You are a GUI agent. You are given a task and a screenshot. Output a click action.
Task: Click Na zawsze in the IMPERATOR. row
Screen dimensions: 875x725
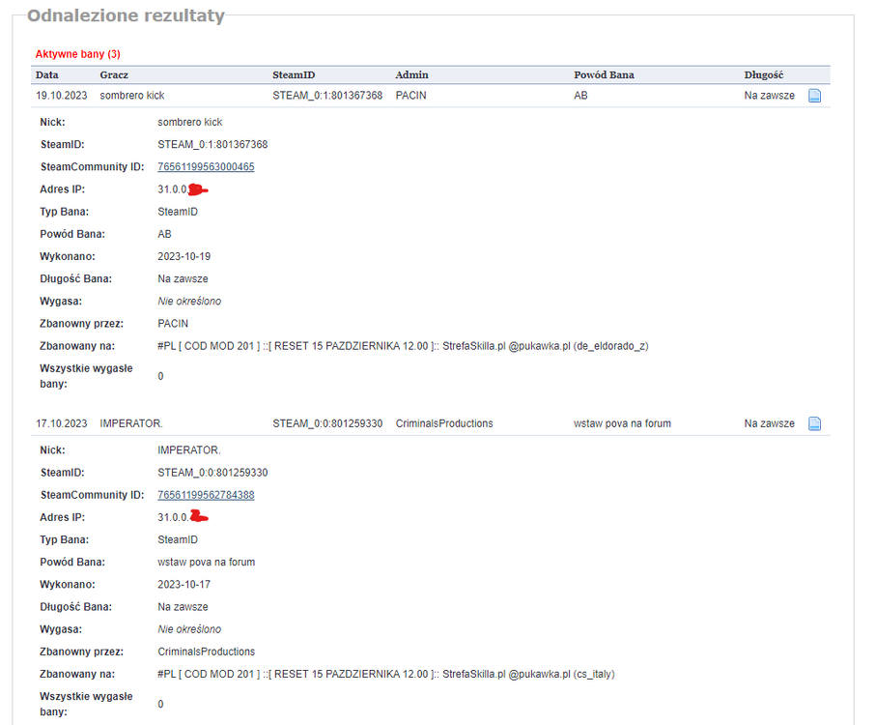(769, 423)
